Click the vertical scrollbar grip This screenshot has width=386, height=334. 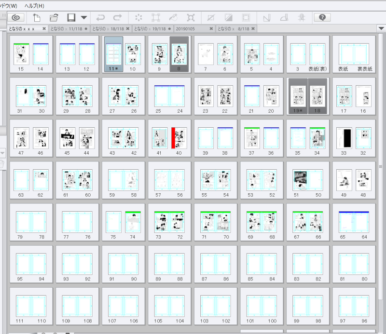[381, 166]
